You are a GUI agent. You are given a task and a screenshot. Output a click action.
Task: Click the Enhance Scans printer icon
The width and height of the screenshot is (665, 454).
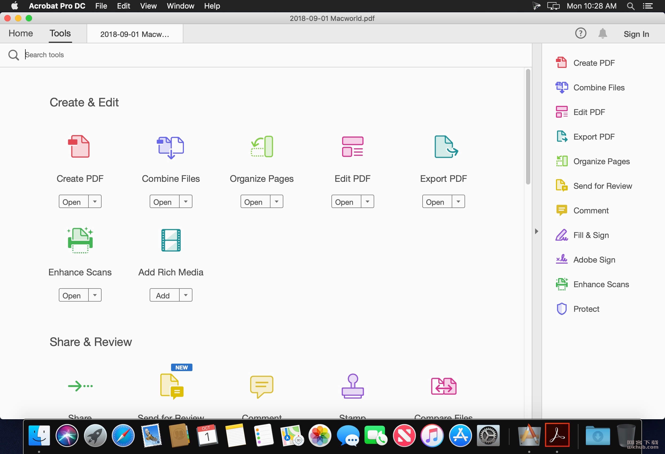[x=80, y=240]
